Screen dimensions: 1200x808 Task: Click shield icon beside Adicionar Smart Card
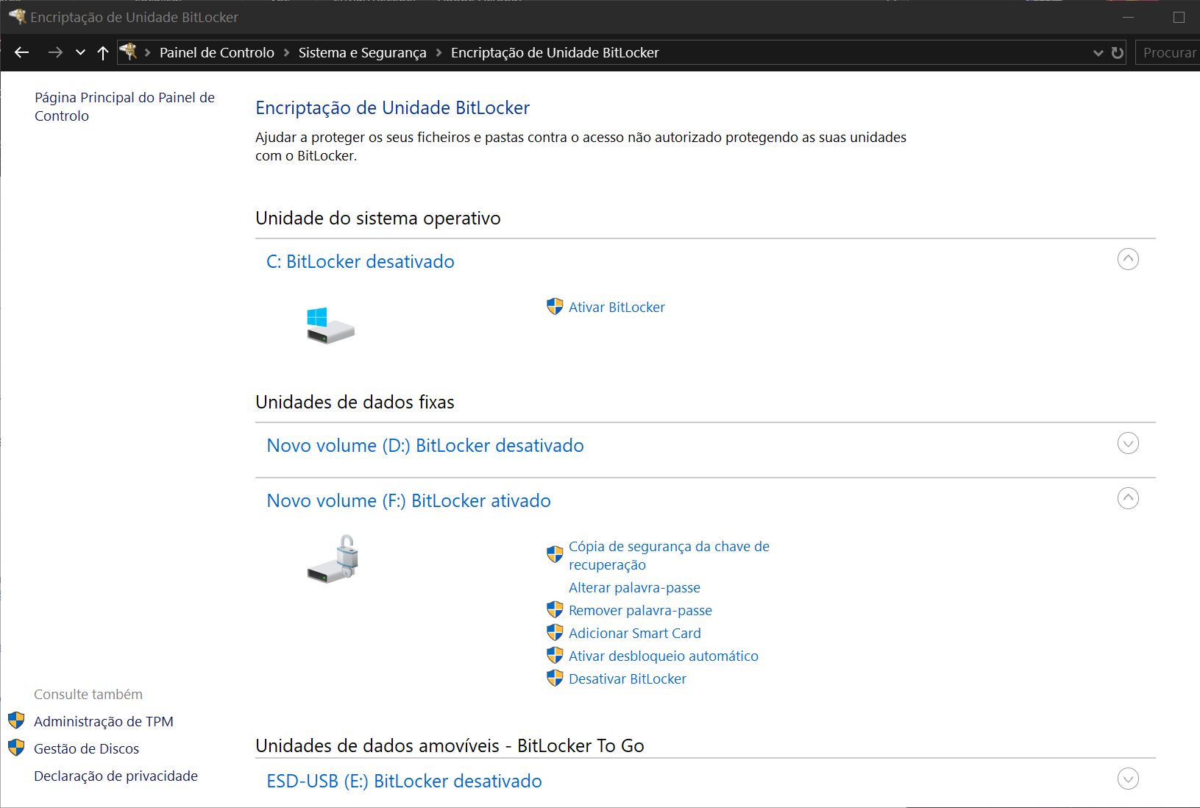click(555, 633)
